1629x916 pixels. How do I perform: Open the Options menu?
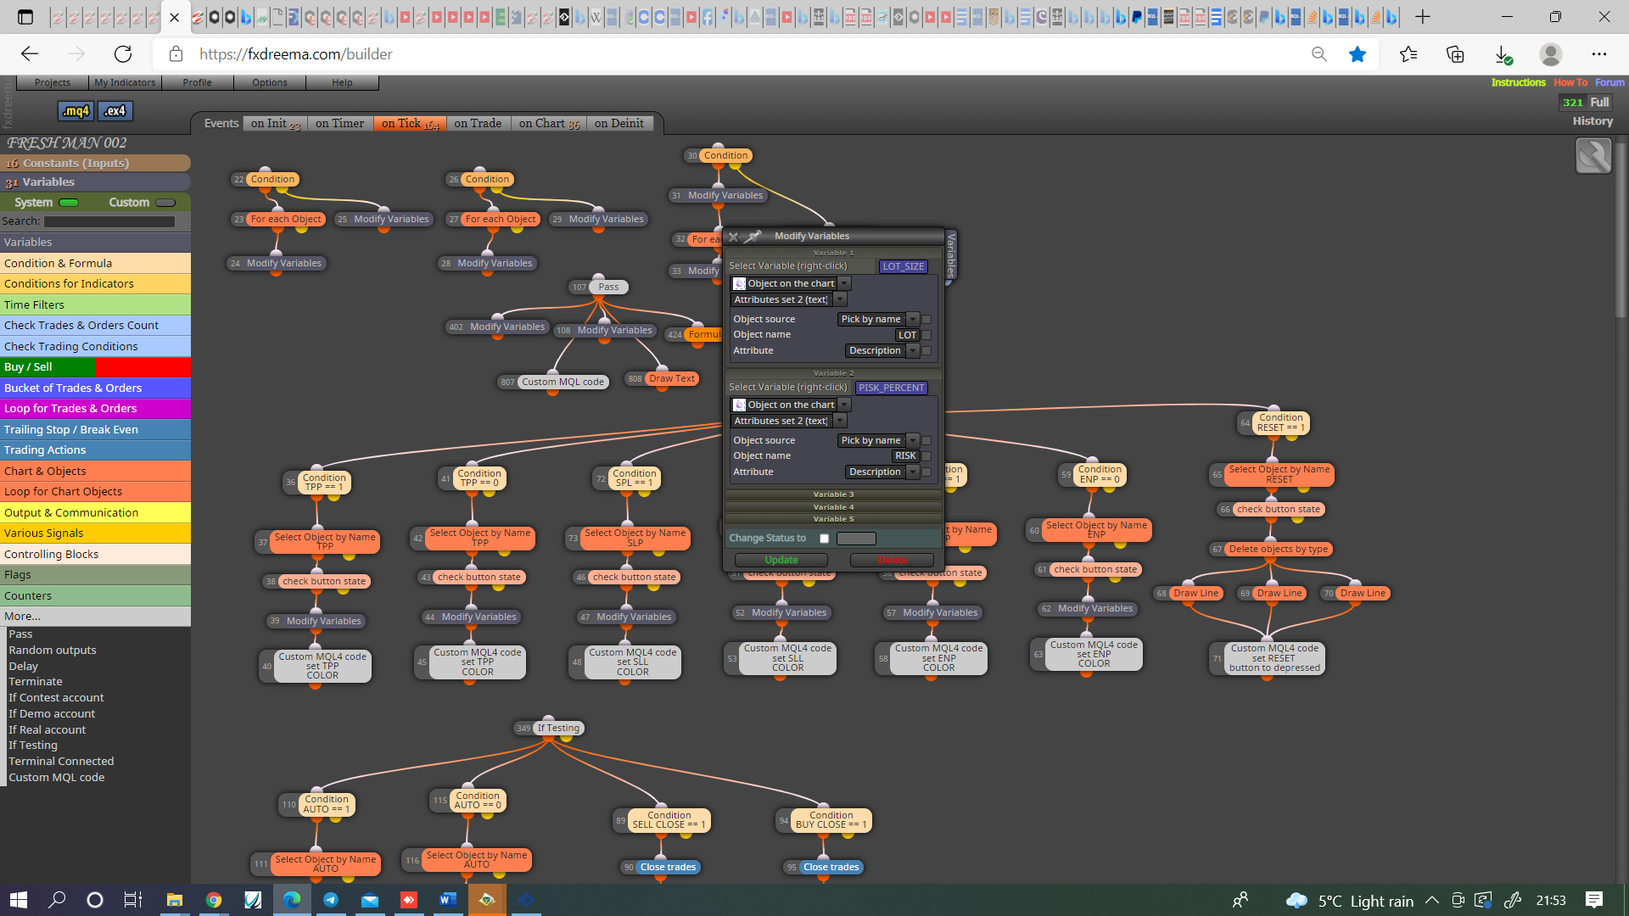click(x=270, y=82)
